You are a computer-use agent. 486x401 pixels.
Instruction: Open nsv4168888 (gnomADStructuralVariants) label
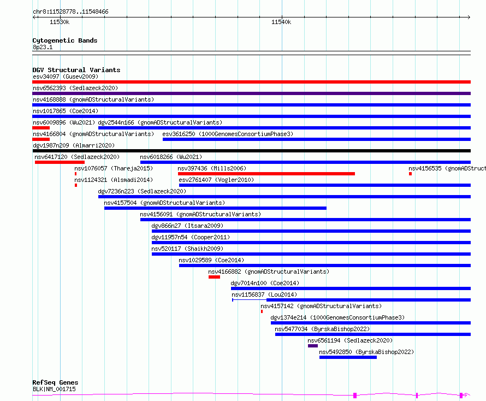93,99
